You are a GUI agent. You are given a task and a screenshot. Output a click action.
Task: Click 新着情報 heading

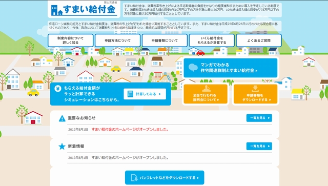(76, 146)
